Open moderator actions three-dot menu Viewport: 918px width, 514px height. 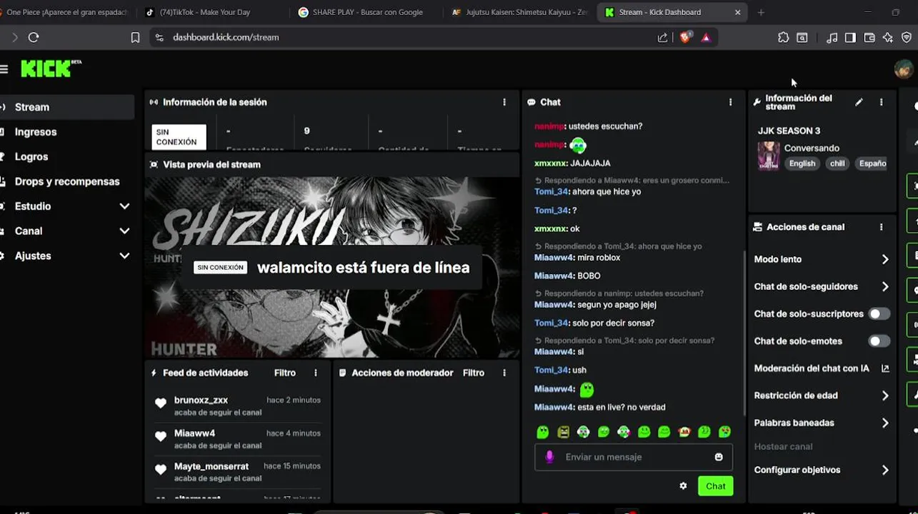click(x=504, y=373)
